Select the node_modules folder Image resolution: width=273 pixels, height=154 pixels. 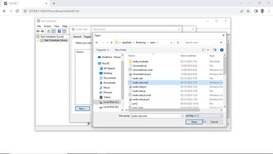(x=140, y=62)
